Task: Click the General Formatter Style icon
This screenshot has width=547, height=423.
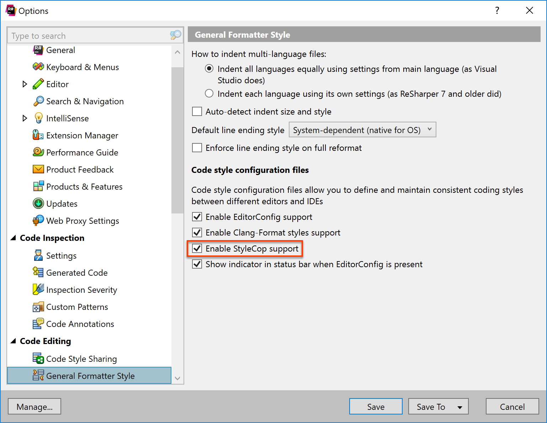Action: (38, 376)
